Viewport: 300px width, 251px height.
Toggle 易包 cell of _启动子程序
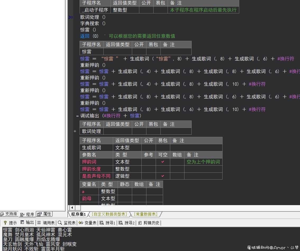point(160,10)
